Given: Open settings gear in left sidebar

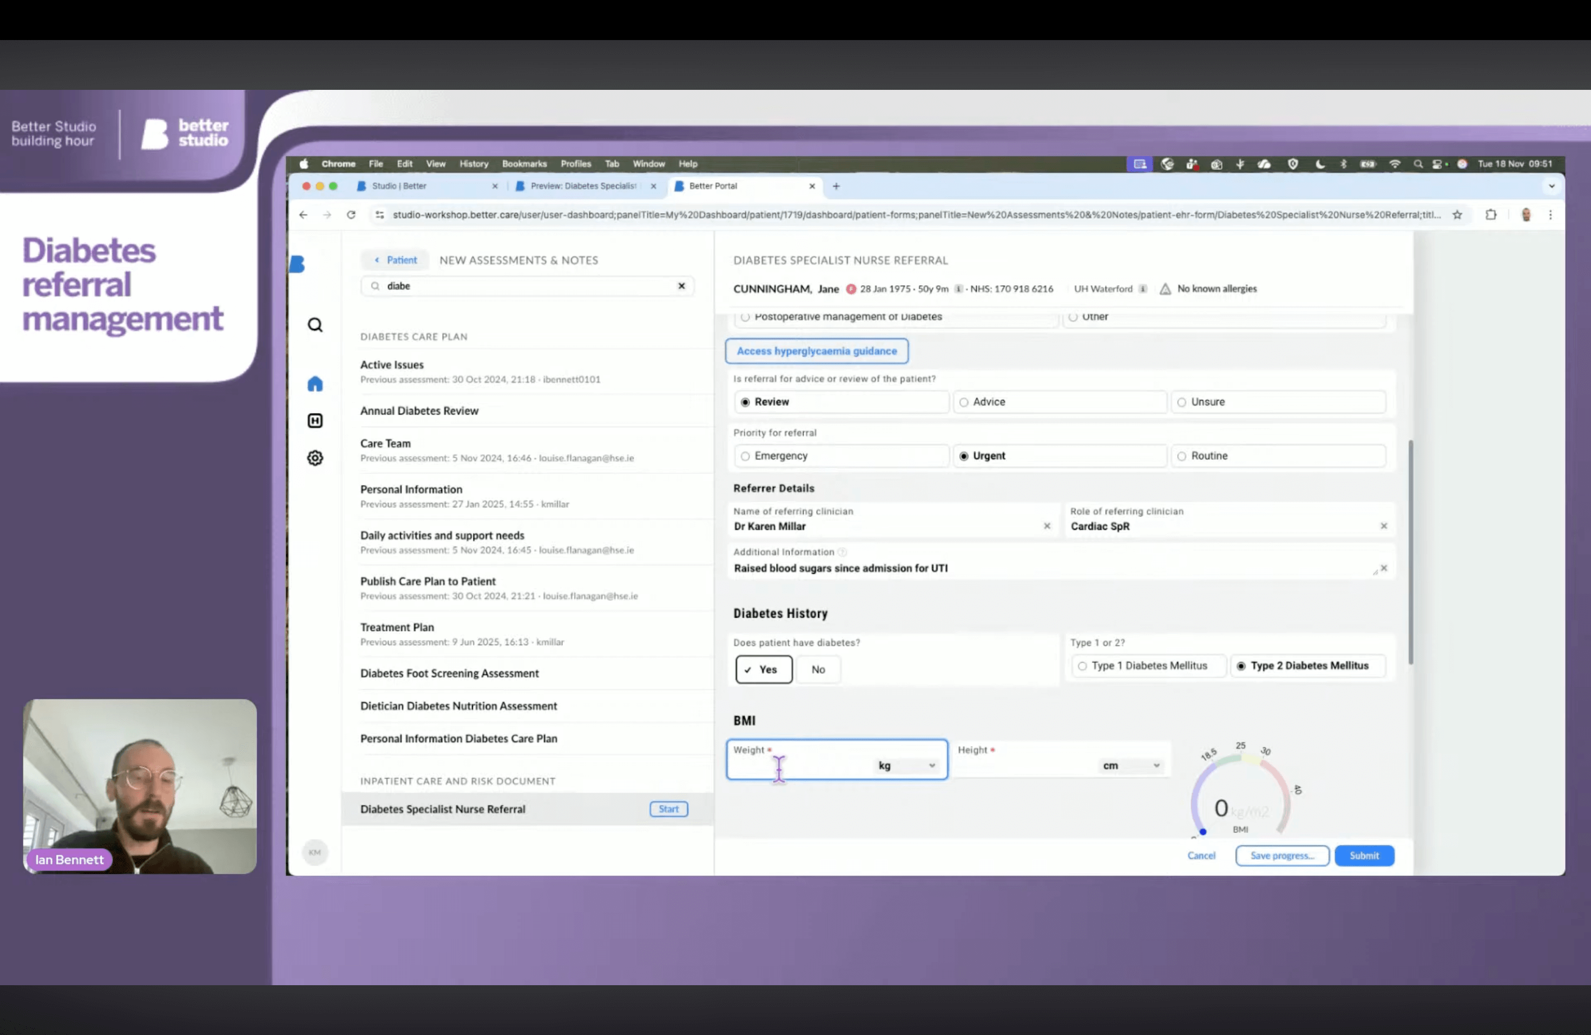Looking at the screenshot, I should point(315,458).
